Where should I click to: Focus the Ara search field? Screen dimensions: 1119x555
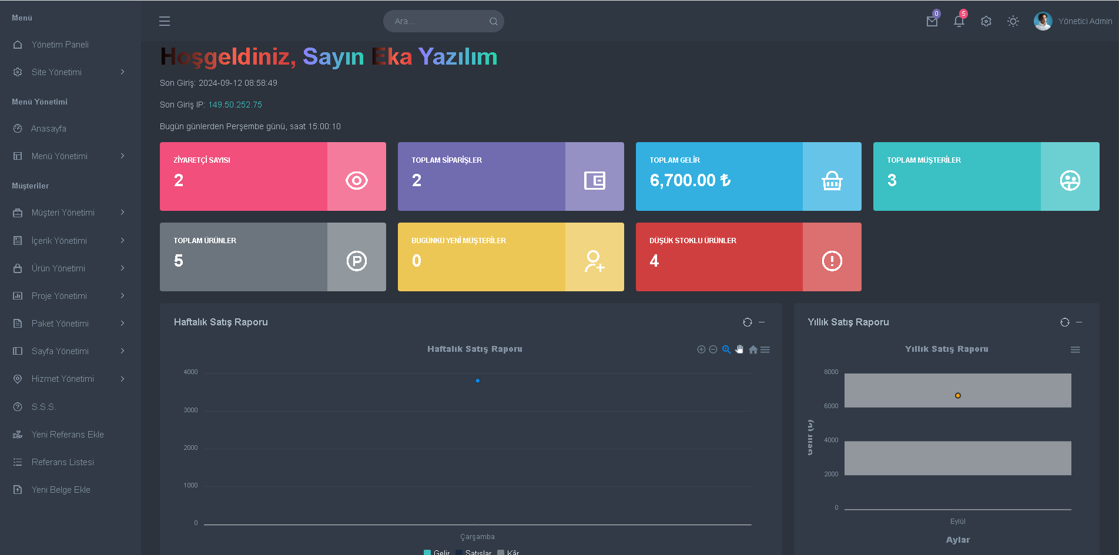click(444, 21)
